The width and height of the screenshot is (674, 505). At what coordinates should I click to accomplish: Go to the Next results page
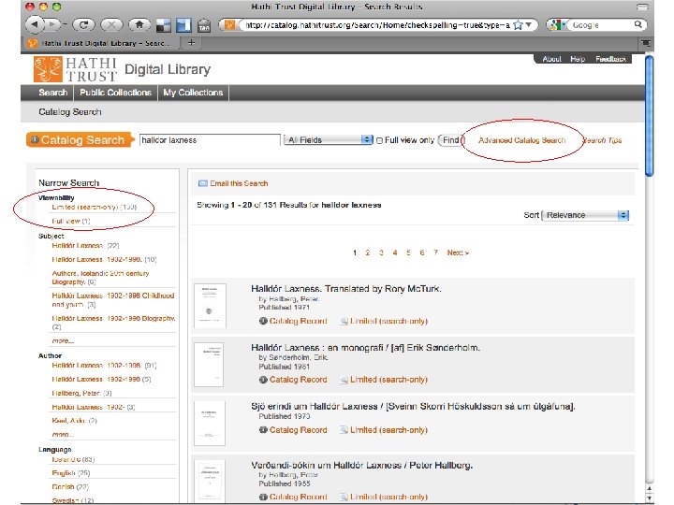458,252
